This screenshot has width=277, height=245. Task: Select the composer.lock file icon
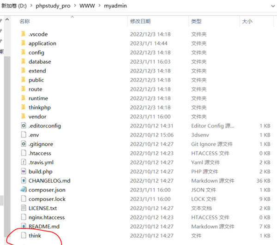24,199
